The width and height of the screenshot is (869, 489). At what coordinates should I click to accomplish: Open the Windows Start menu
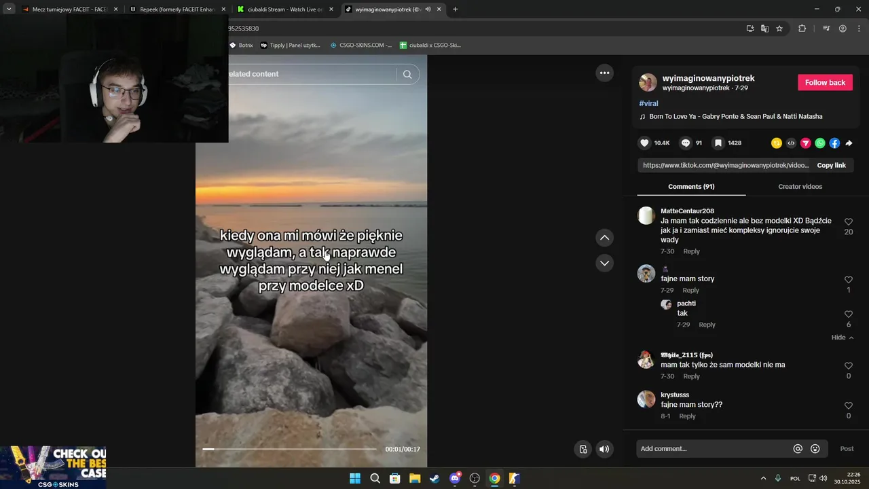coord(355,478)
